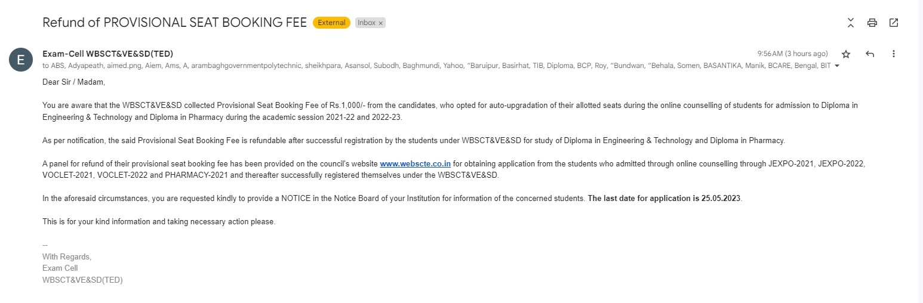Star the Exam-Cell email
Image resolution: width=923 pixels, height=303 pixels.
pyautogui.click(x=846, y=54)
